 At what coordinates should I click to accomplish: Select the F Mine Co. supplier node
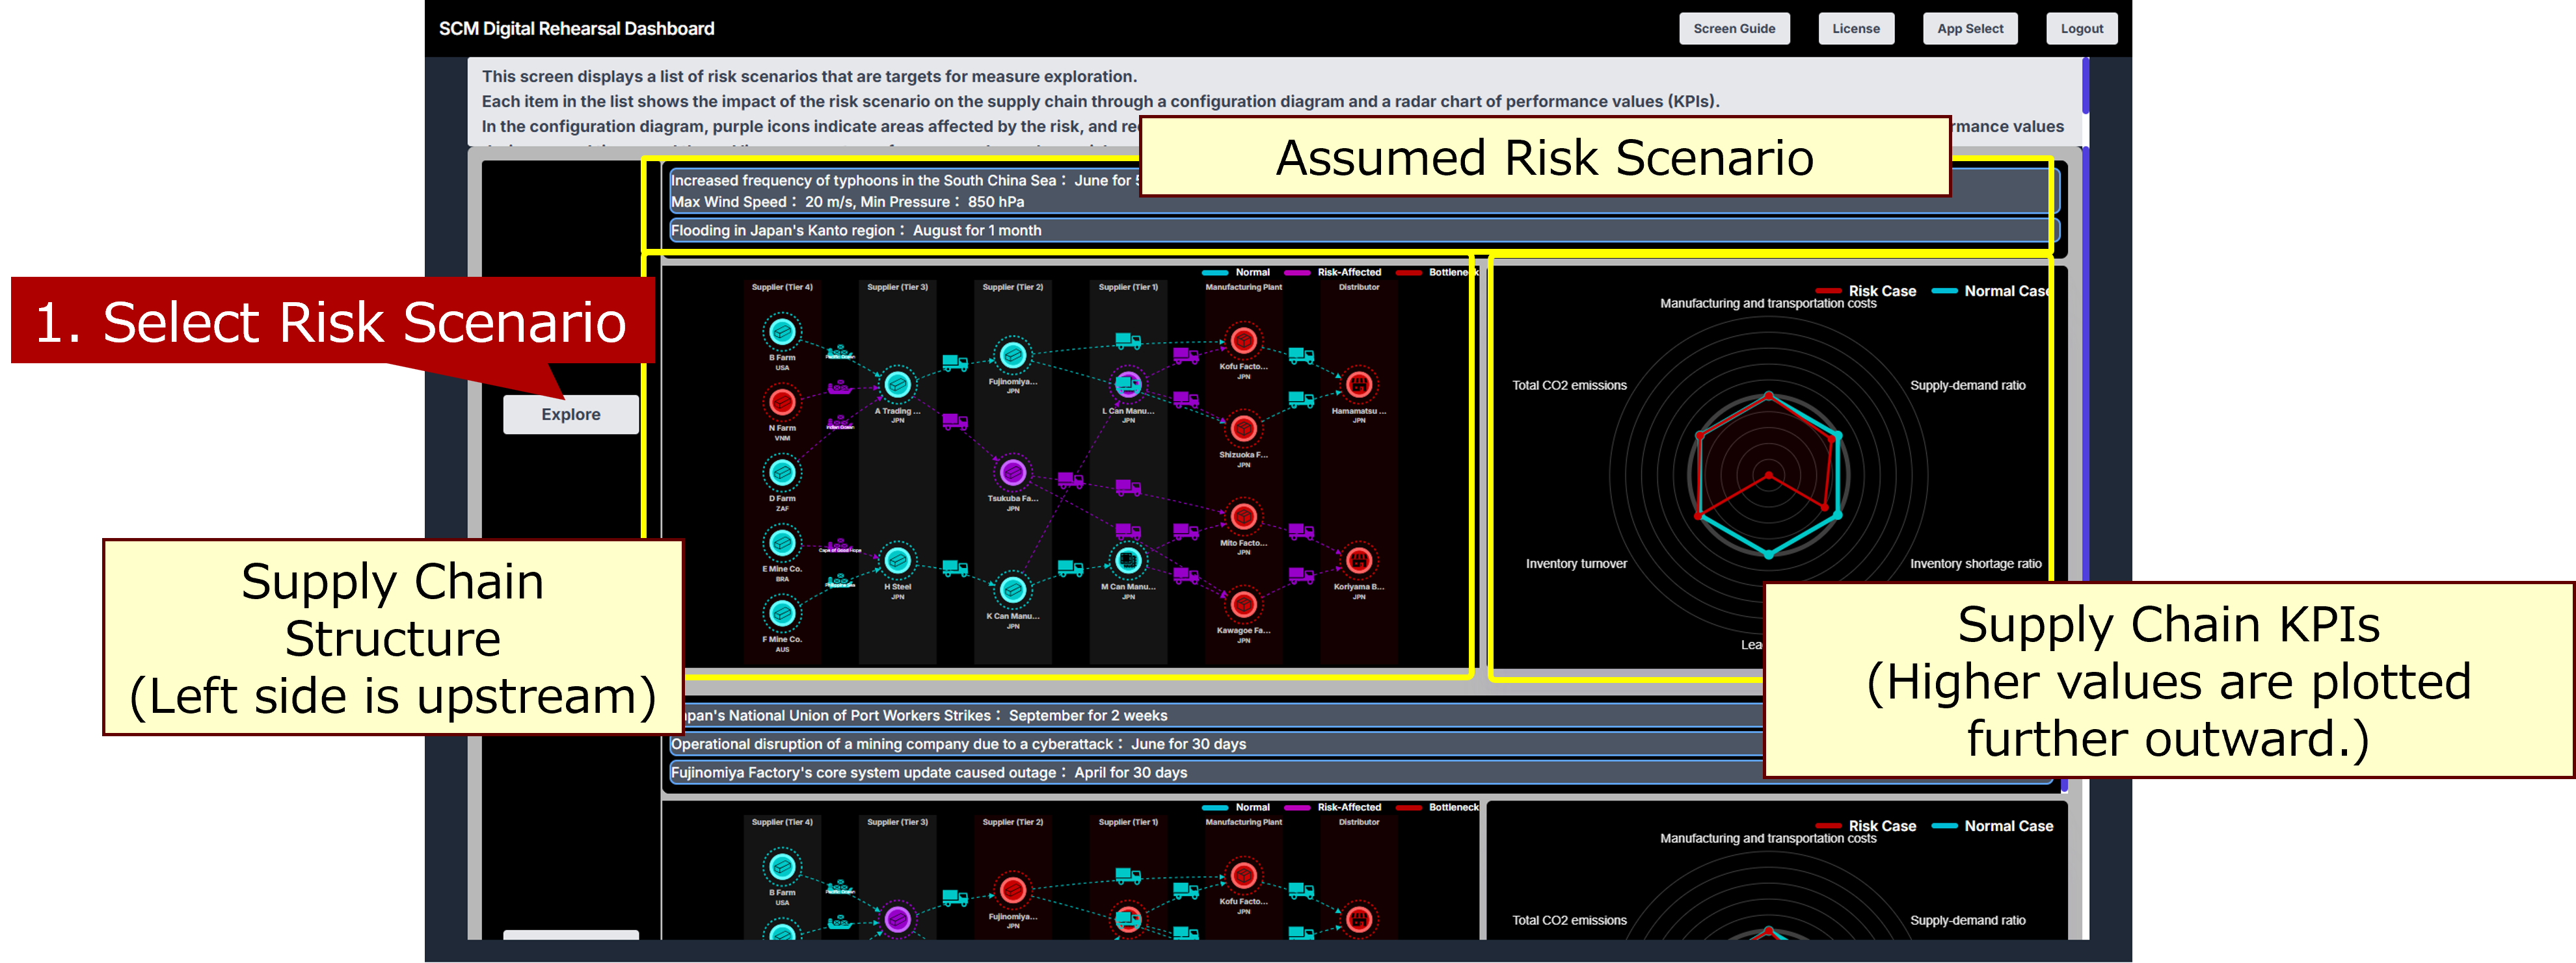pyautogui.click(x=782, y=612)
